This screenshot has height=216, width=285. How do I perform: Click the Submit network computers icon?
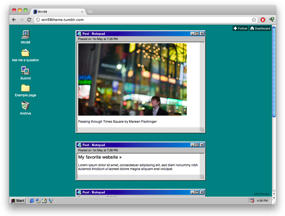[x=25, y=70]
